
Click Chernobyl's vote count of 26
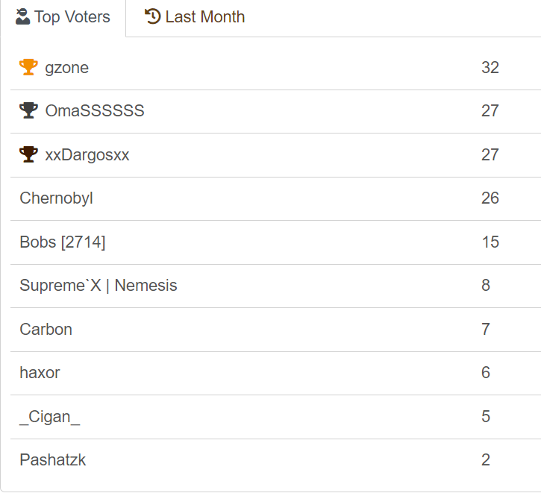tap(490, 198)
